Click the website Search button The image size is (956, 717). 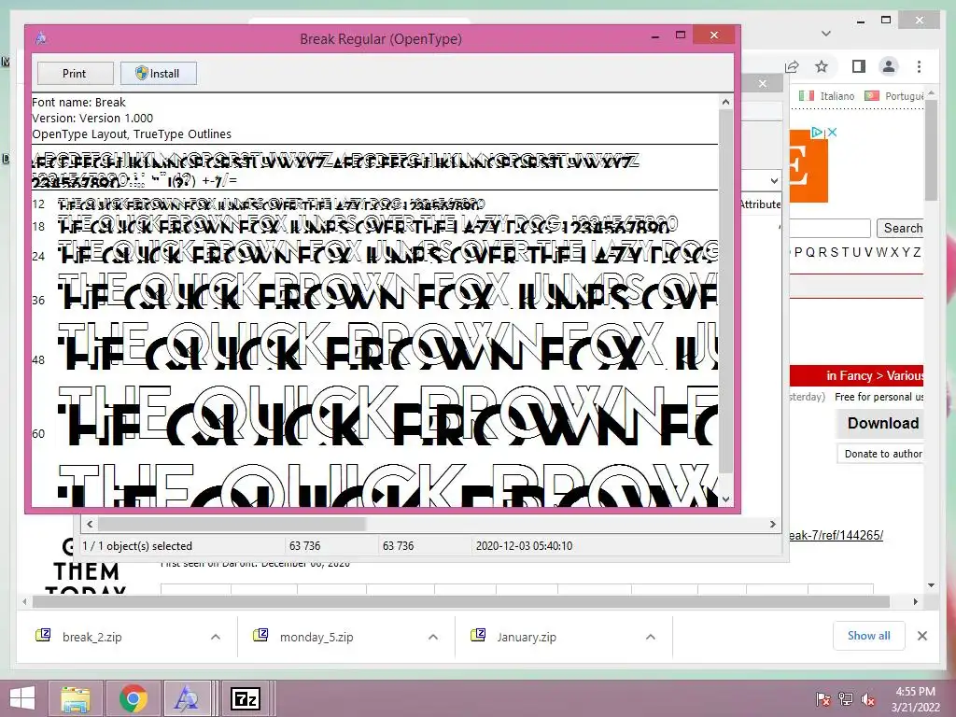[x=901, y=228]
